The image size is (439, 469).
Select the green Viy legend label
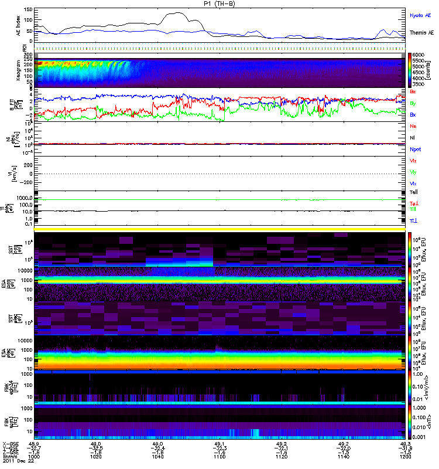click(x=413, y=172)
